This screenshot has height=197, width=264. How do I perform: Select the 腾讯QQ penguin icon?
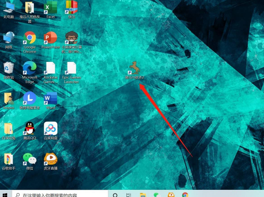click(30, 128)
